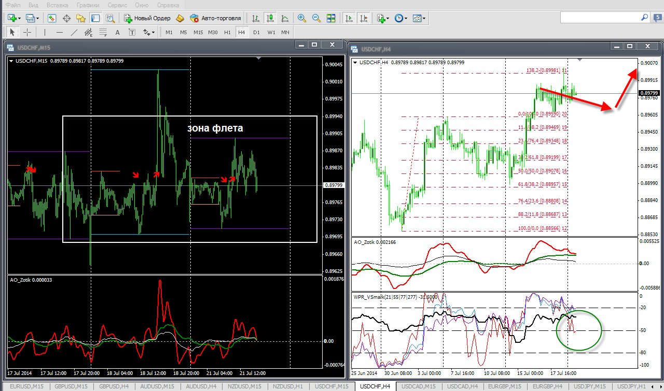The image size is (664, 391).
Task: Toggle chart shift from right edge
Action: tap(364, 18)
